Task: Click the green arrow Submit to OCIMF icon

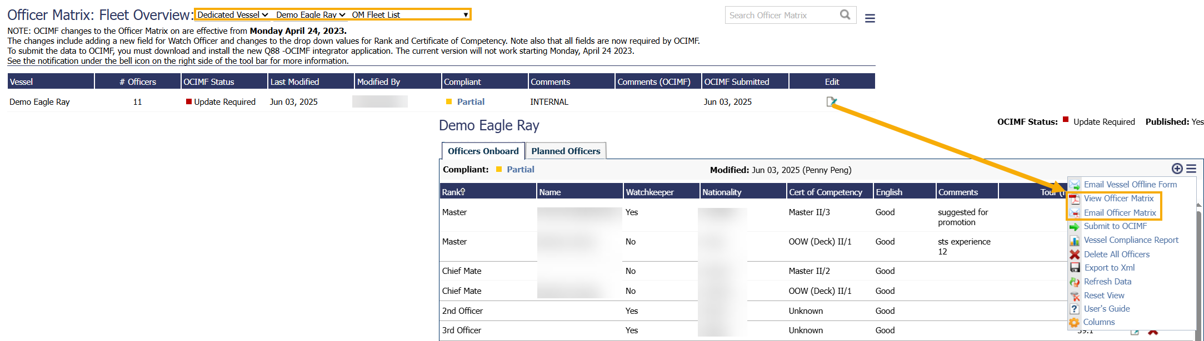Action: [x=1075, y=227]
